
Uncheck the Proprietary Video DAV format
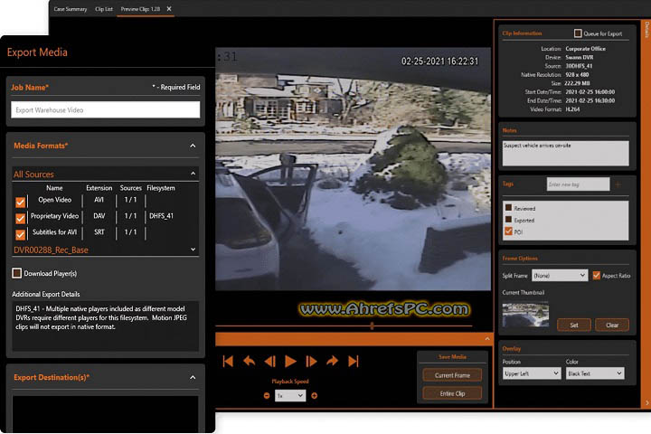(x=20, y=219)
